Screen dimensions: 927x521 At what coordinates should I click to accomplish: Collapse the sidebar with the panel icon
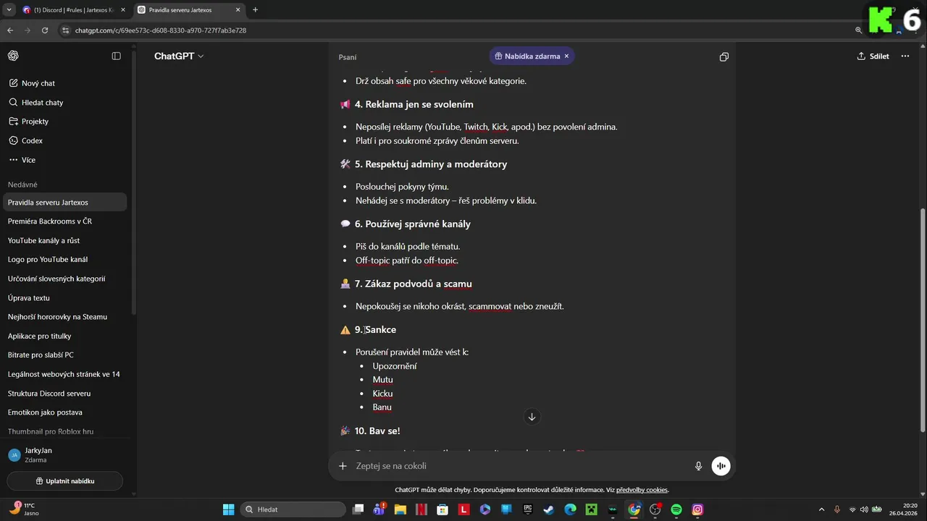click(116, 56)
